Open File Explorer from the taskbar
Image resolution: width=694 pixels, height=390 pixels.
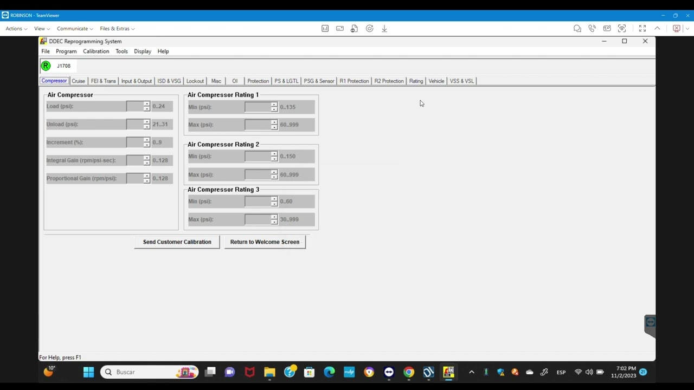tap(269, 372)
